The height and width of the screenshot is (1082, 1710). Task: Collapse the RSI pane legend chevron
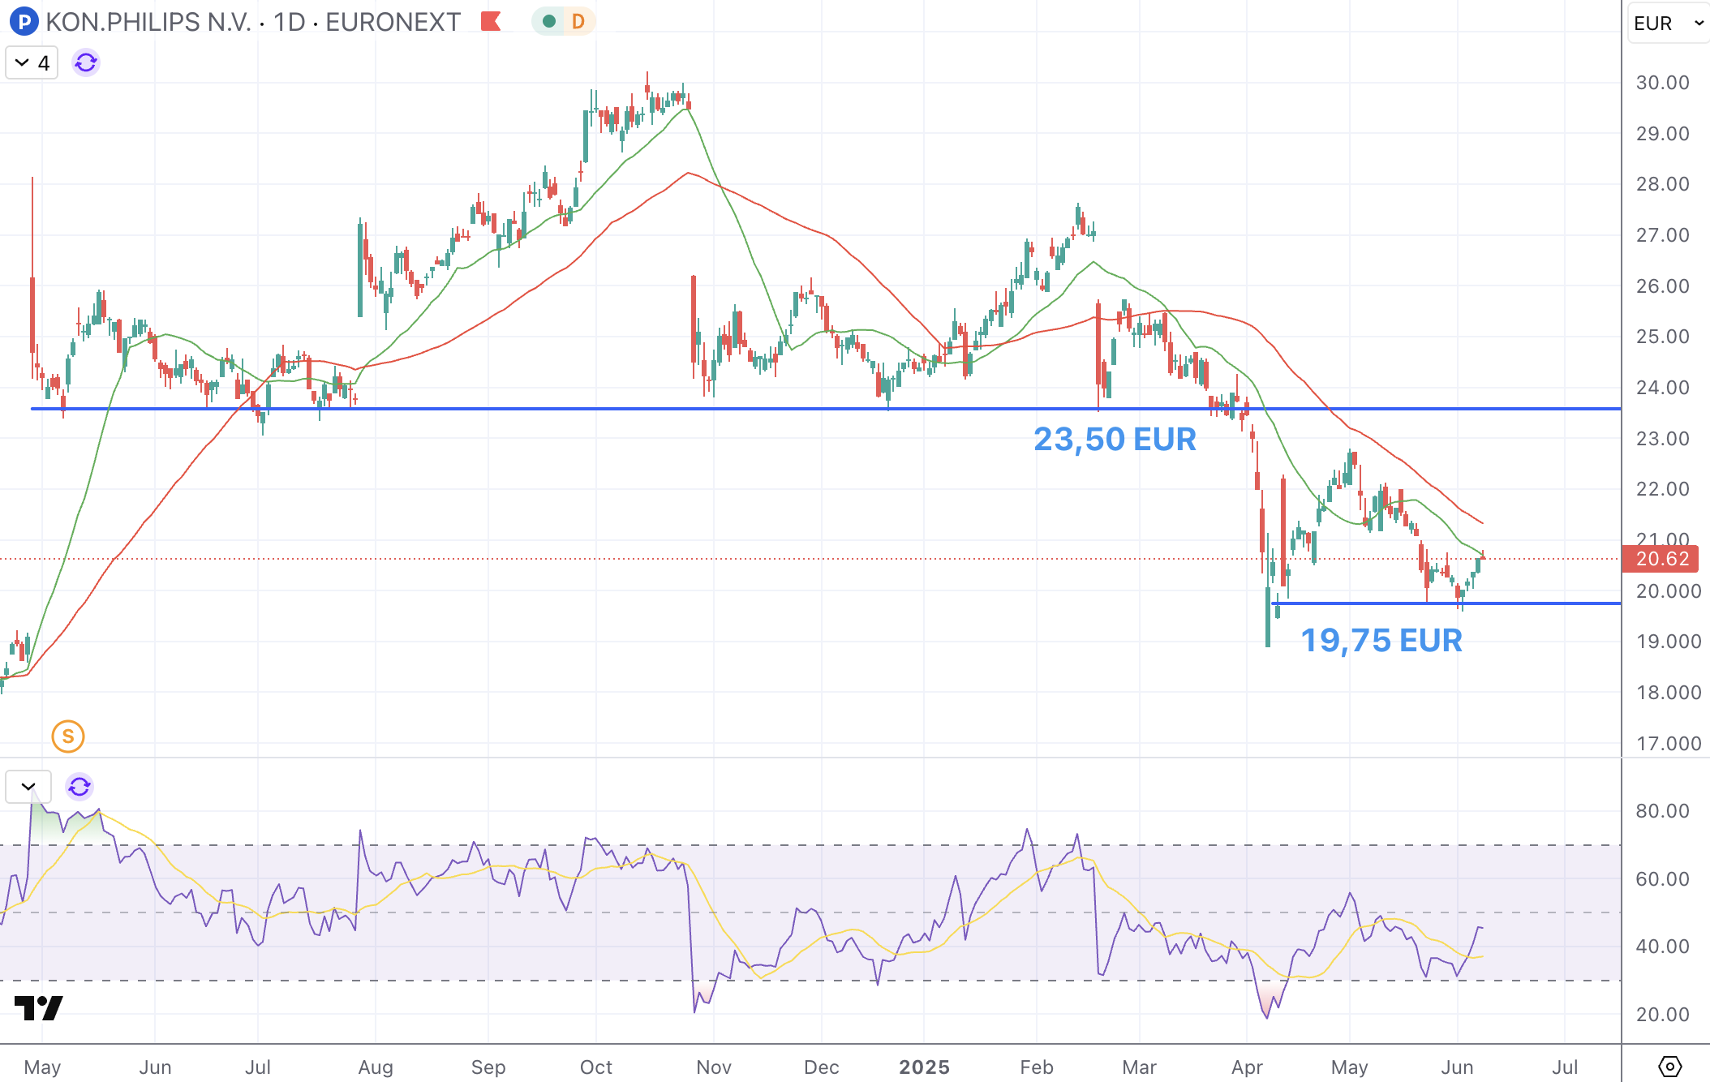click(x=28, y=786)
